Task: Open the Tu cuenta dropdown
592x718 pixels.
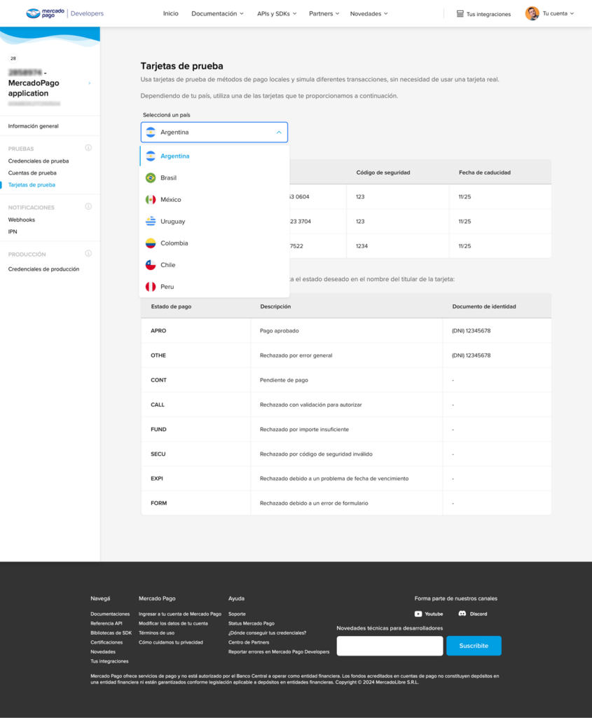Action: coord(558,14)
